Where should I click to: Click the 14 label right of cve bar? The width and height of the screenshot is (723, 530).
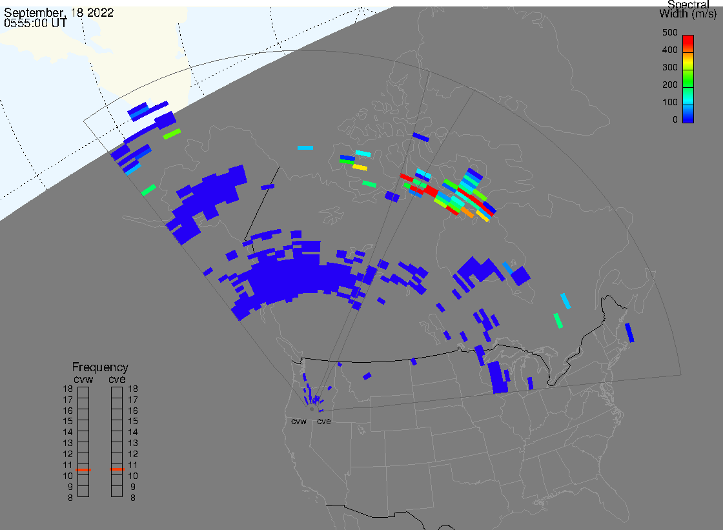coord(133,433)
